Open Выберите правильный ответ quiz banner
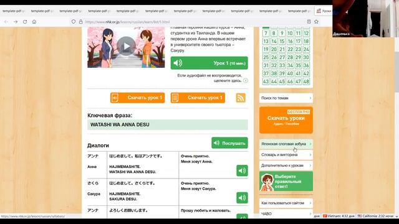Image resolution: width=399 pixels, height=224 pixels. [286, 181]
